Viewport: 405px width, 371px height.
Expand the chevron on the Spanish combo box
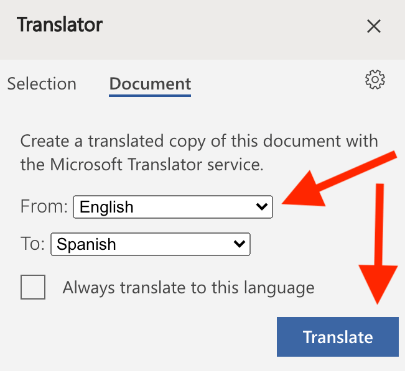pyautogui.click(x=239, y=244)
